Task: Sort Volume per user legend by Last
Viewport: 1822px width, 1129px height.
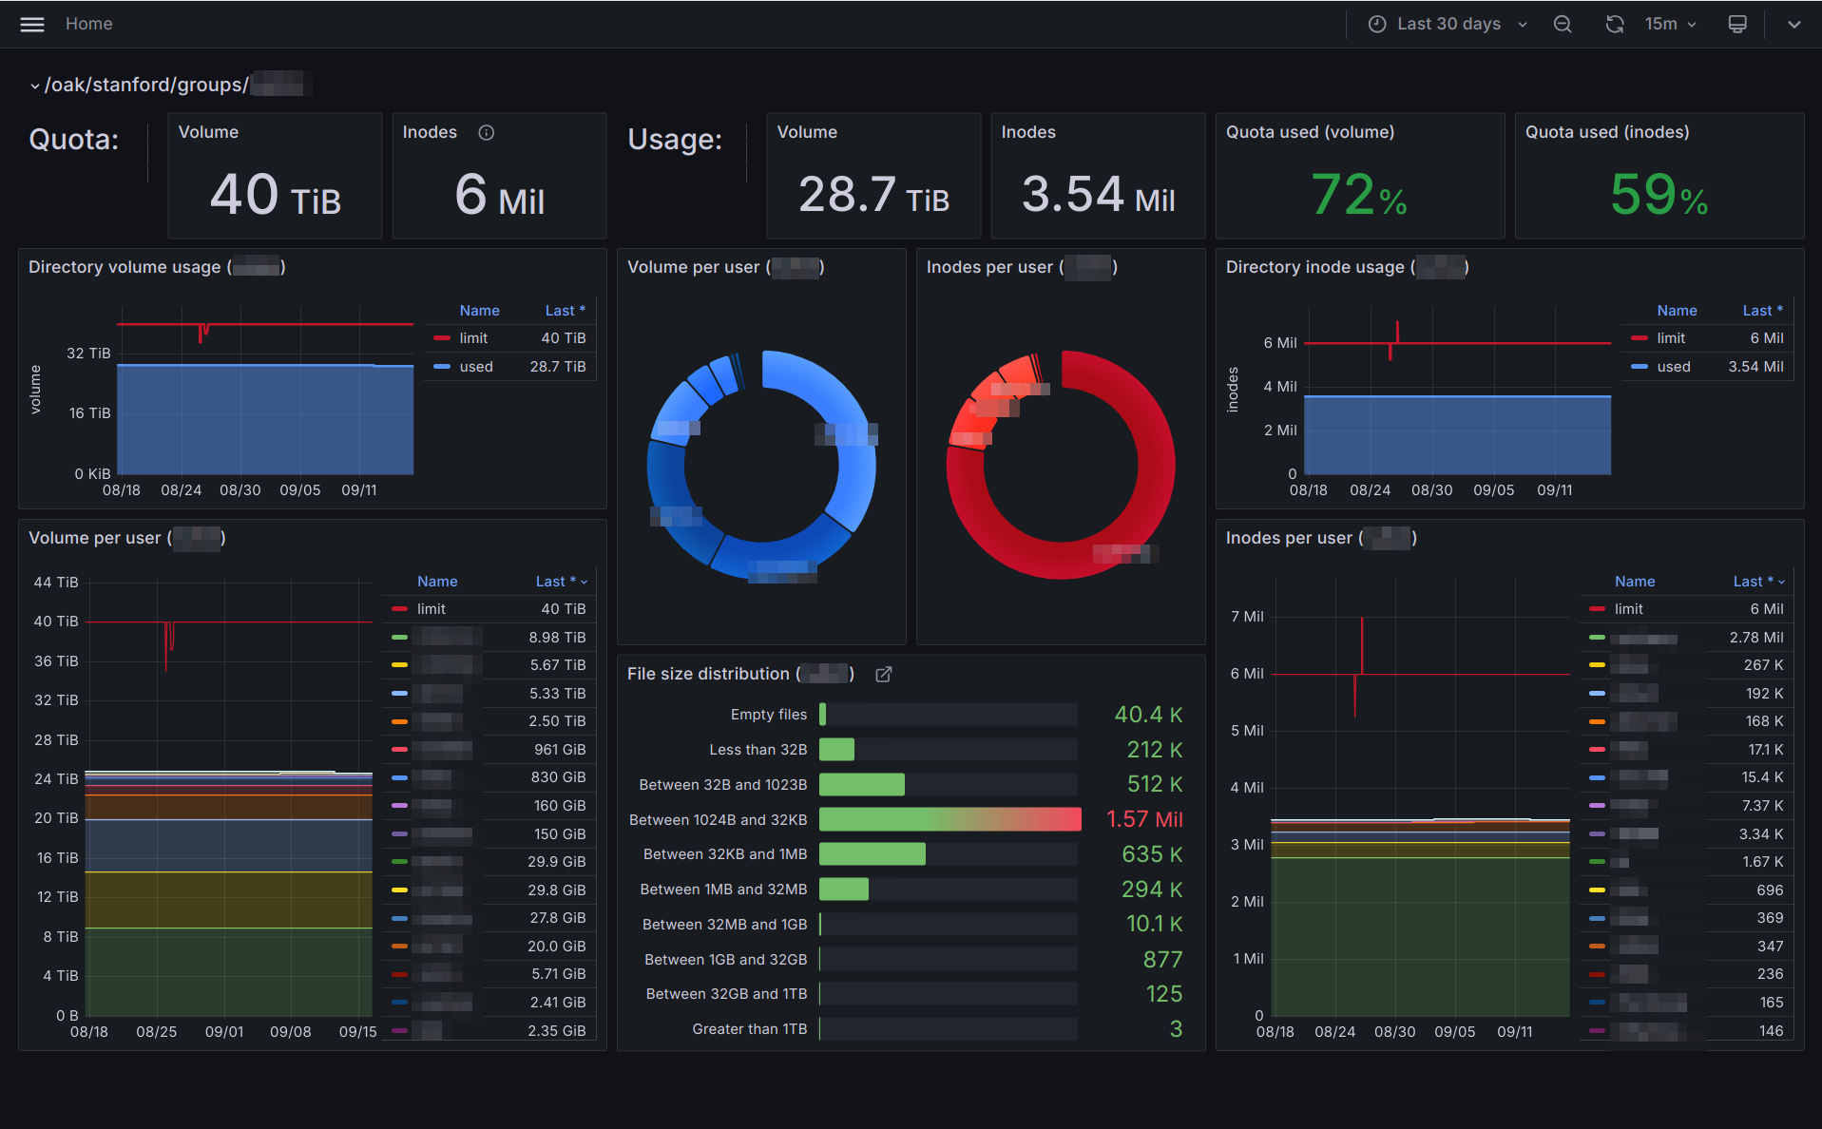Action: point(561,582)
